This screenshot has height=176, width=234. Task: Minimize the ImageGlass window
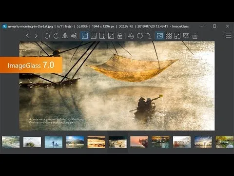(202, 26)
